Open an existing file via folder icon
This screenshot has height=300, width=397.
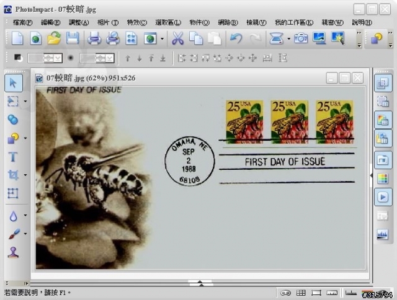[54, 38]
